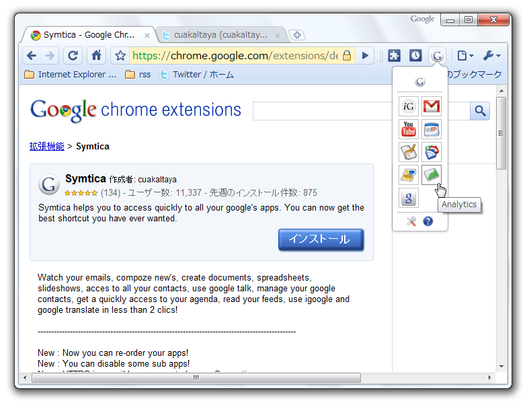Click the magnifier search button
527x403 pixels.
point(480,110)
